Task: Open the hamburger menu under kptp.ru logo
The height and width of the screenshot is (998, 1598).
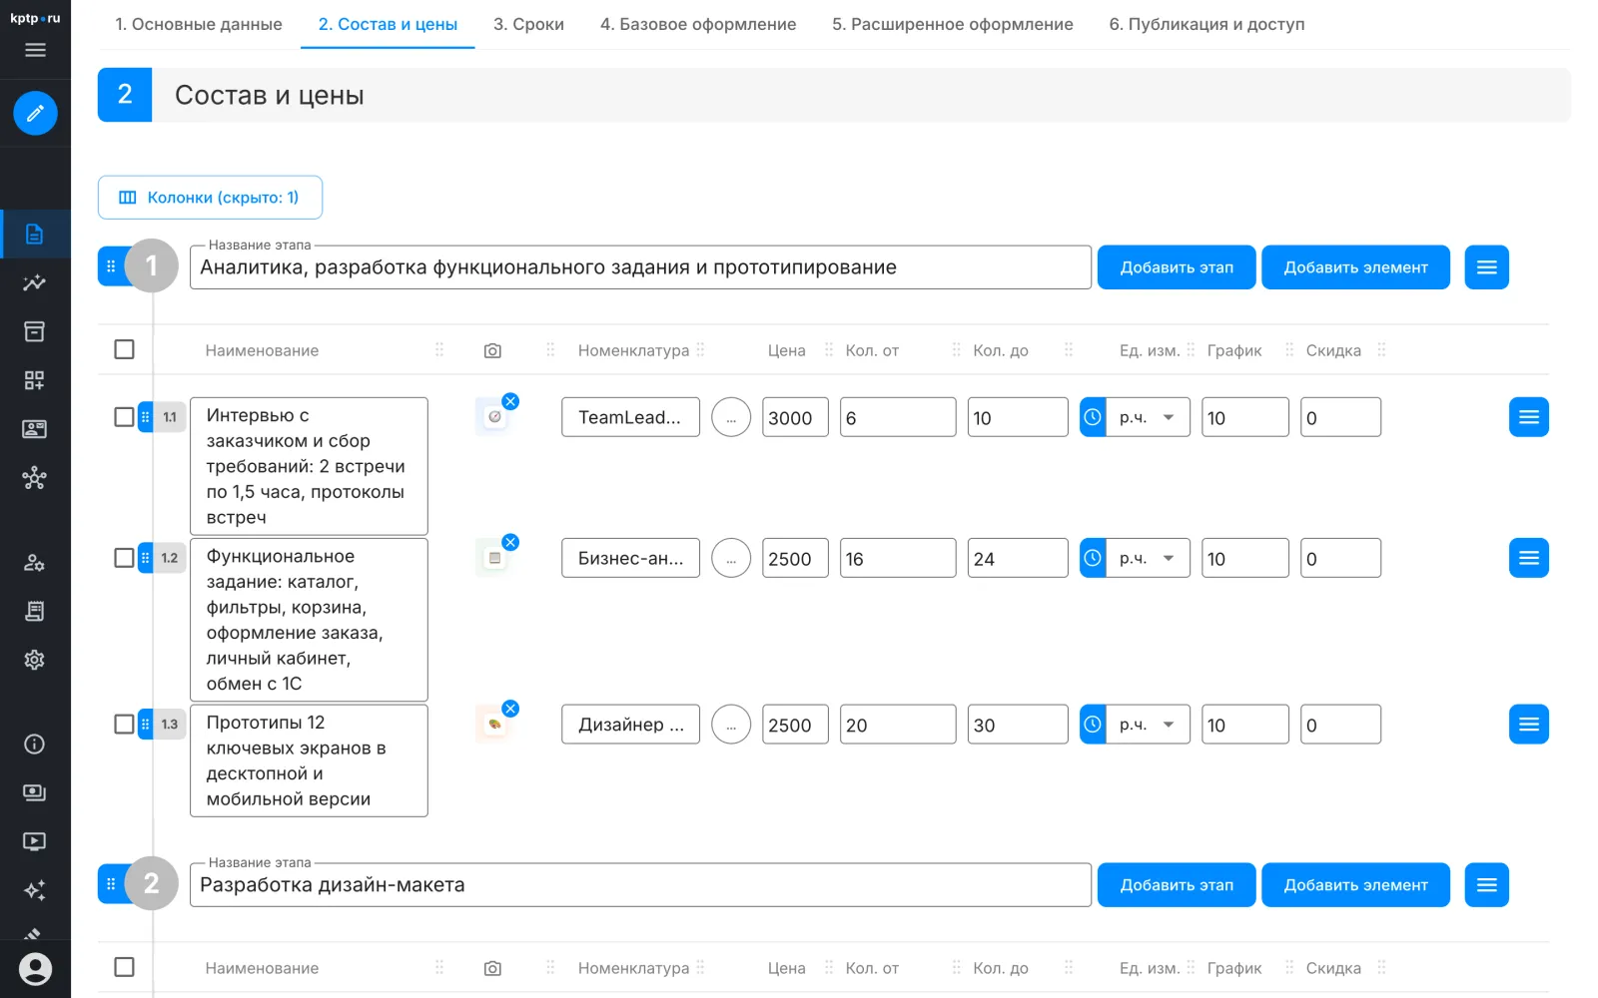Action: pyautogui.click(x=35, y=50)
